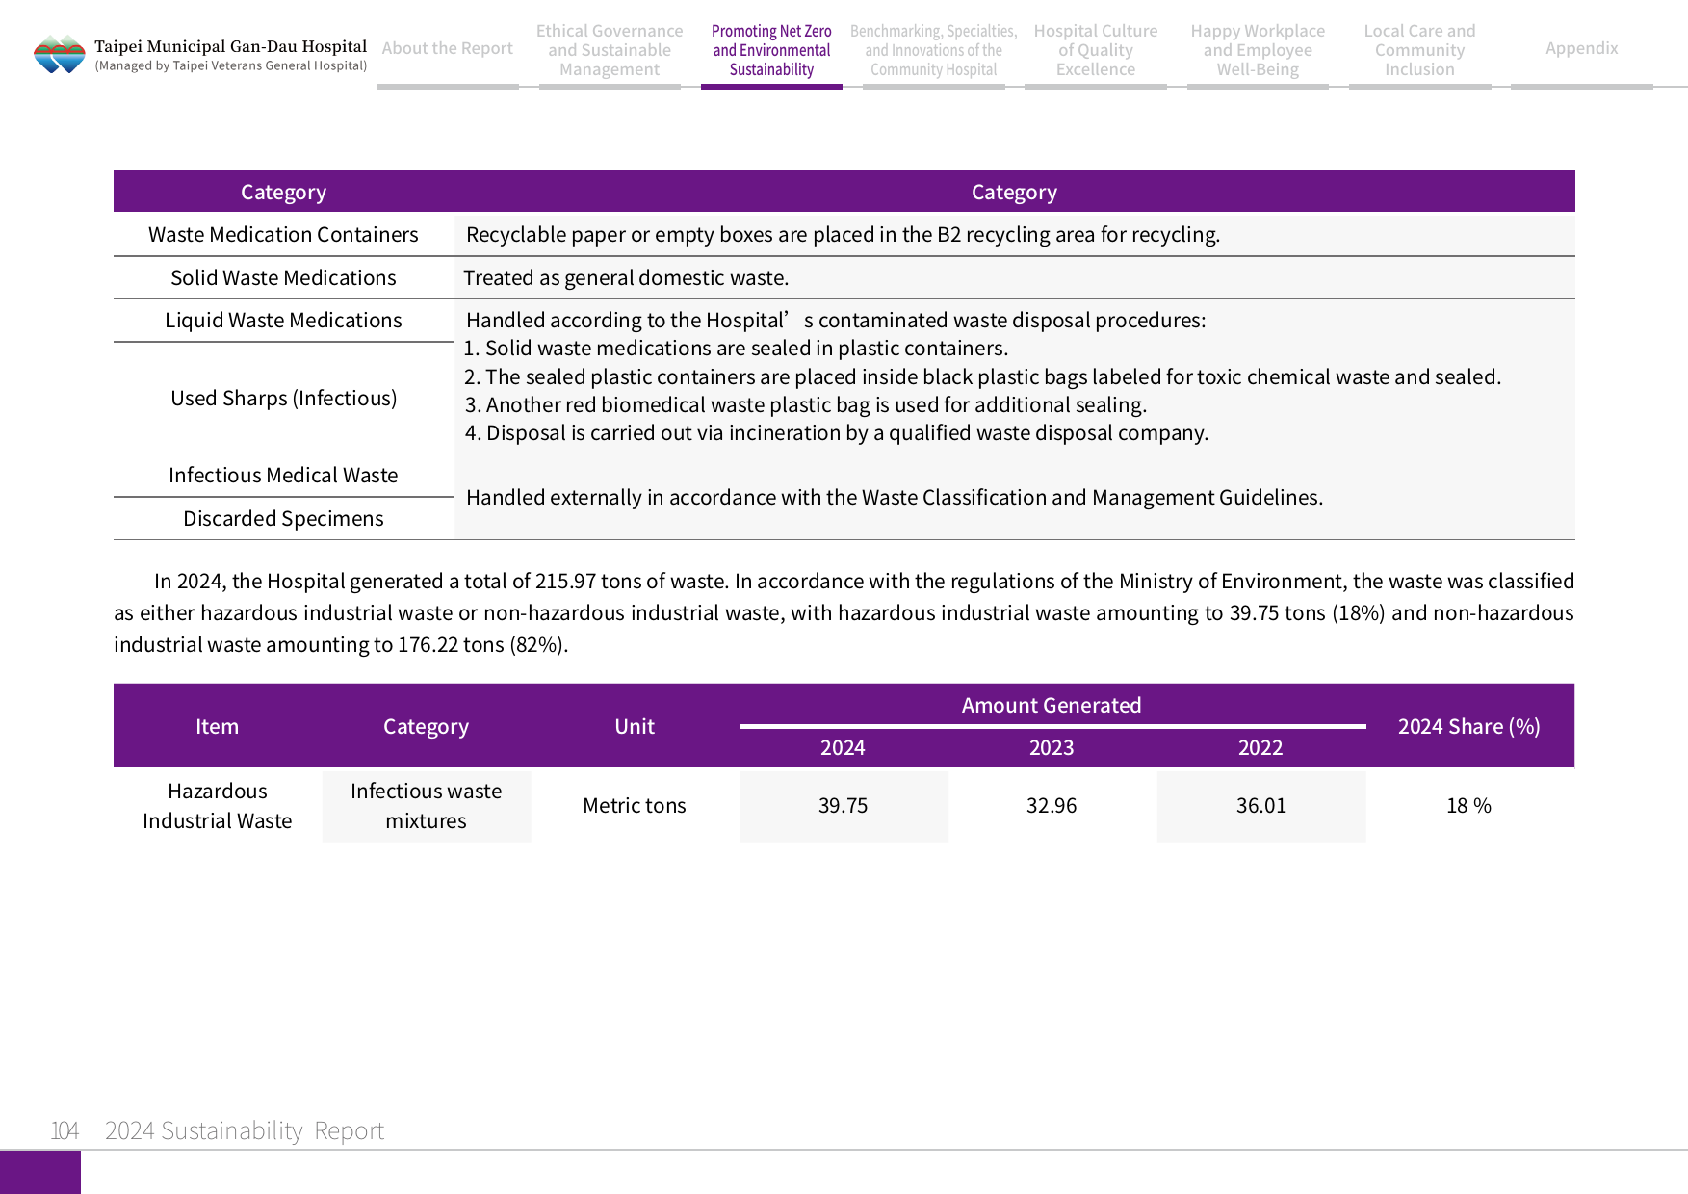1688x1194 pixels.
Task: Click the 18 % share value
Action: point(1468,805)
